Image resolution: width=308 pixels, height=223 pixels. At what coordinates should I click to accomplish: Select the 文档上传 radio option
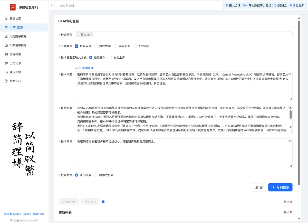(110, 58)
